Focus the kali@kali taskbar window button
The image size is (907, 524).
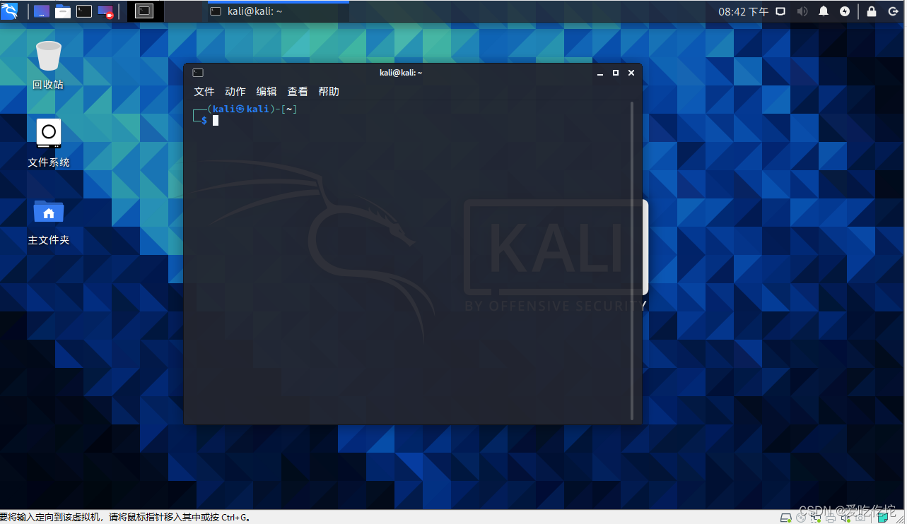[x=279, y=11]
